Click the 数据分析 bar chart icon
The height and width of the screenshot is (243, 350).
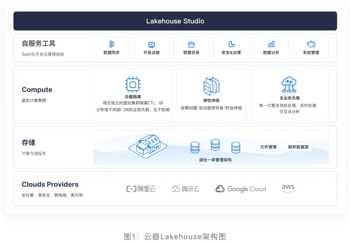[271, 44]
